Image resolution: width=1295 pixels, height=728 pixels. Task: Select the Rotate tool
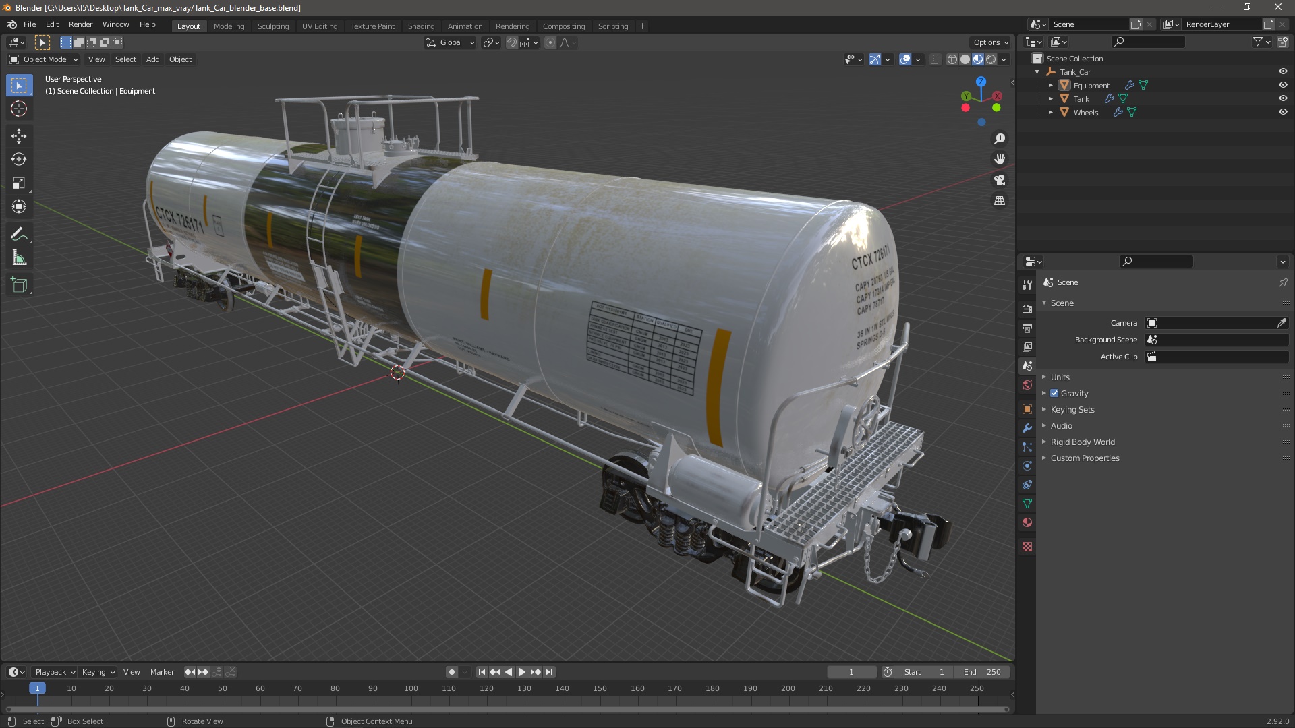click(19, 160)
